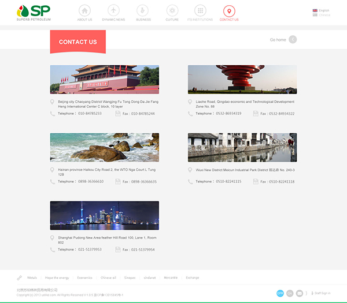Image resolution: width=347 pixels, height=303 pixels.
Task: Click the red CONTACT US banner
Action: (x=78, y=42)
